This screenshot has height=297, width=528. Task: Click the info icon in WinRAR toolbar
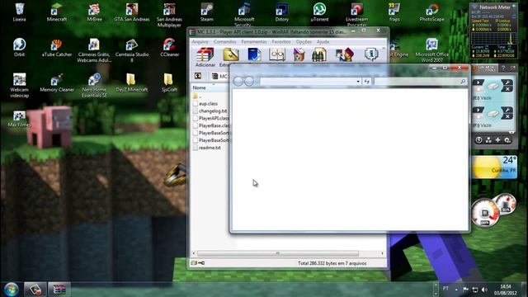click(371, 54)
